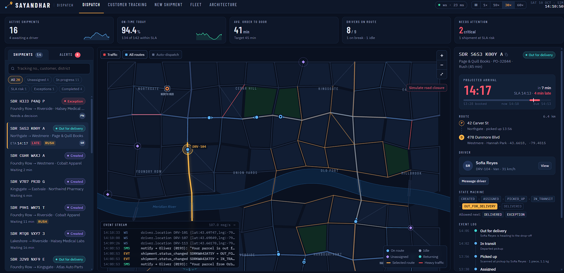Toggle the Traffic map layer
564x273 pixels.
(110, 55)
